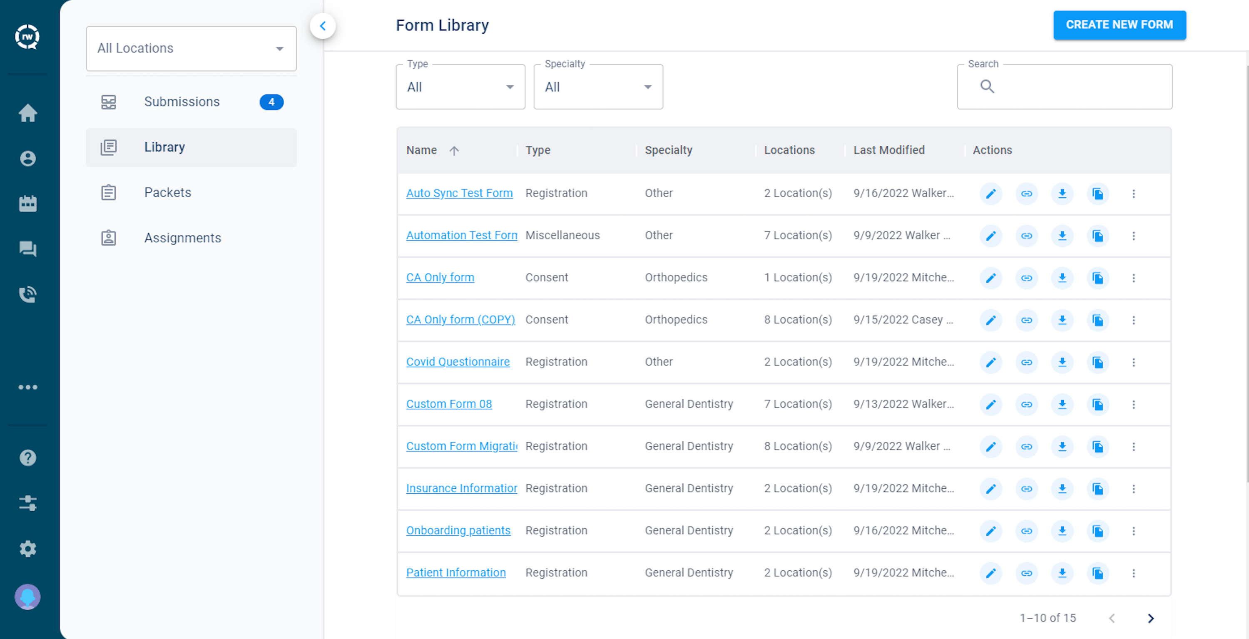Image resolution: width=1249 pixels, height=639 pixels.
Task: Open the Home icon in left rail
Action: [27, 113]
